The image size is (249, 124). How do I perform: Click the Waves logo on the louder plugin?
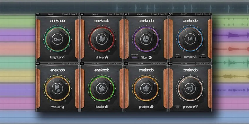82,64
